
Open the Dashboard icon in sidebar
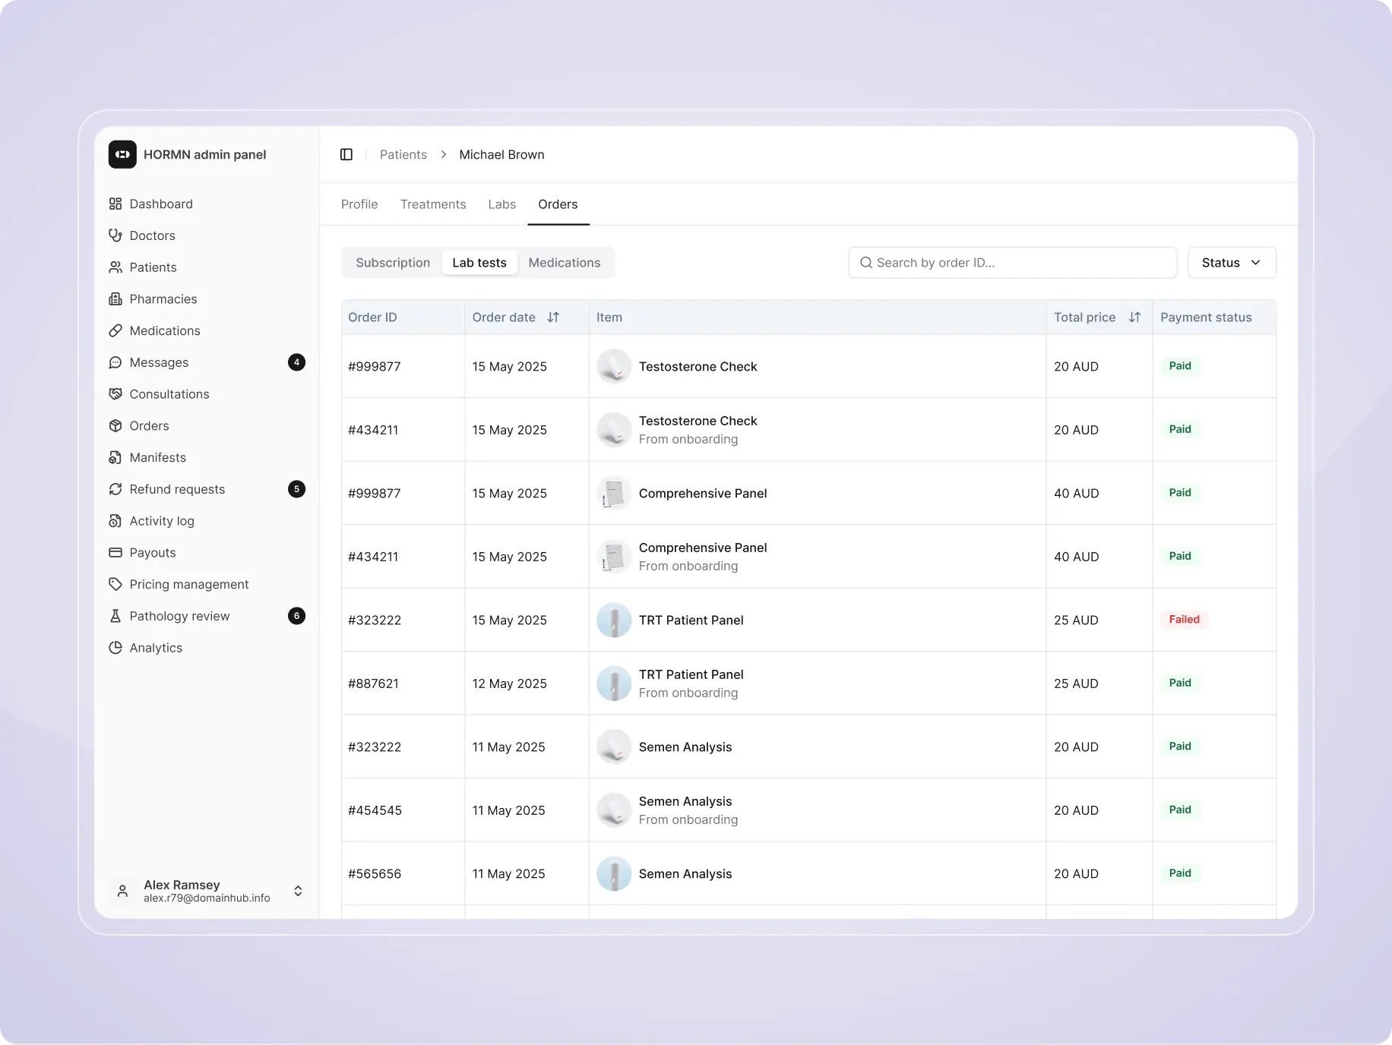pos(115,204)
